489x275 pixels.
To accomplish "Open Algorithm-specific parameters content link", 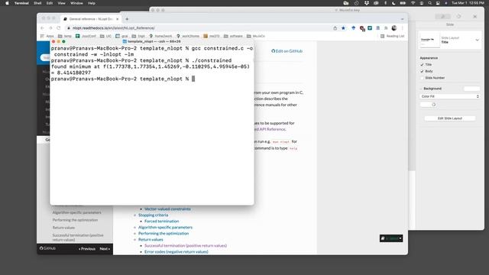I will pos(165,228).
